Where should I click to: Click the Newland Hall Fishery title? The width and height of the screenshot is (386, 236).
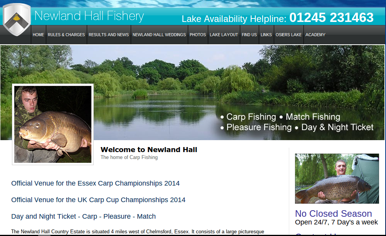click(89, 16)
